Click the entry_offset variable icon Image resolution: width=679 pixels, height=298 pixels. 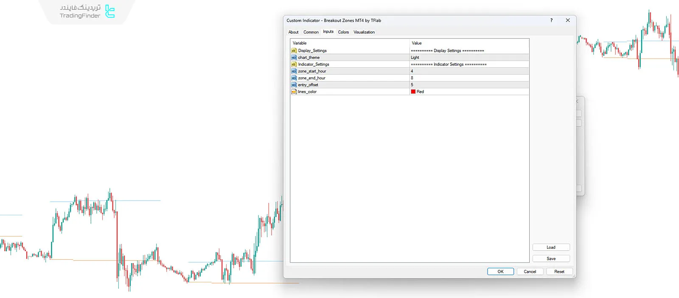[x=294, y=84]
